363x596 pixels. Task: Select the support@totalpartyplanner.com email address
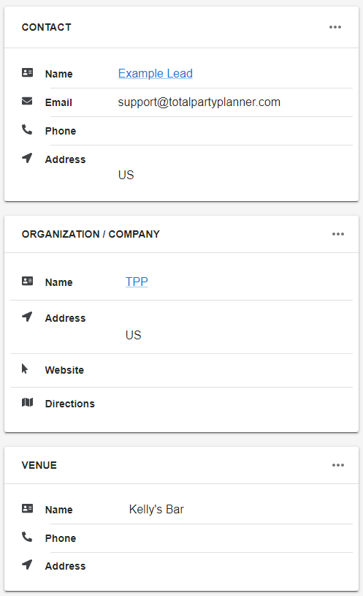coord(199,102)
